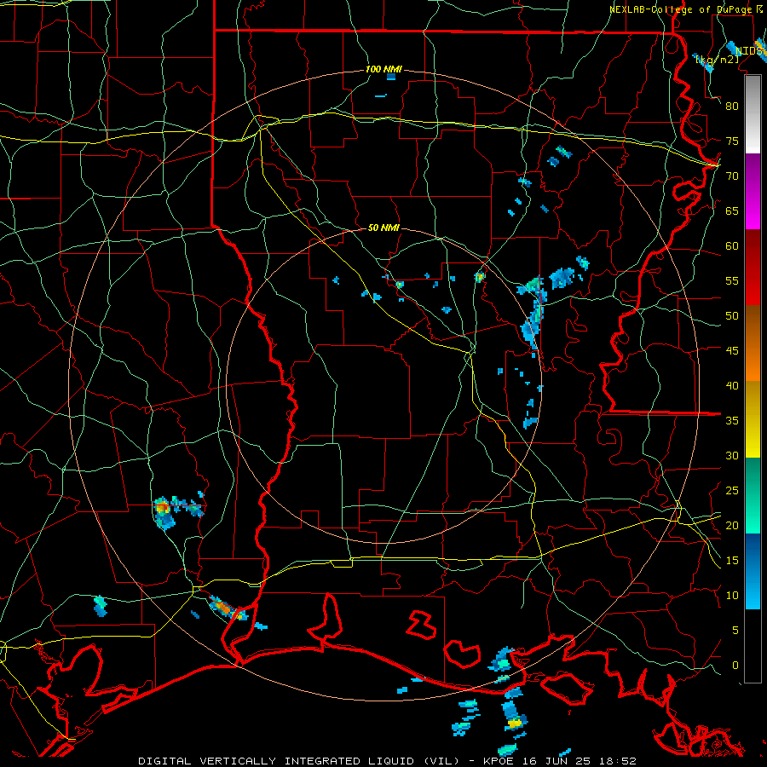The width and height of the screenshot is (767, 767).
Task: Click the 100 NMI range ring label
Action: point(383,70)
